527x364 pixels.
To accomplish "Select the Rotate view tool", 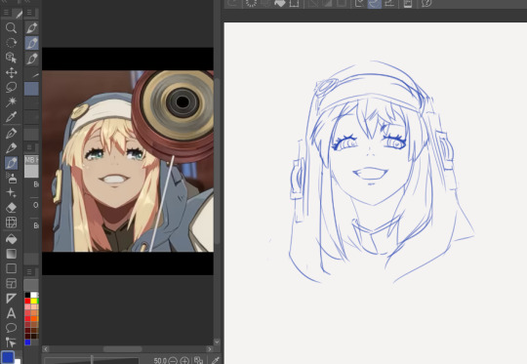I will click(11, 43).
